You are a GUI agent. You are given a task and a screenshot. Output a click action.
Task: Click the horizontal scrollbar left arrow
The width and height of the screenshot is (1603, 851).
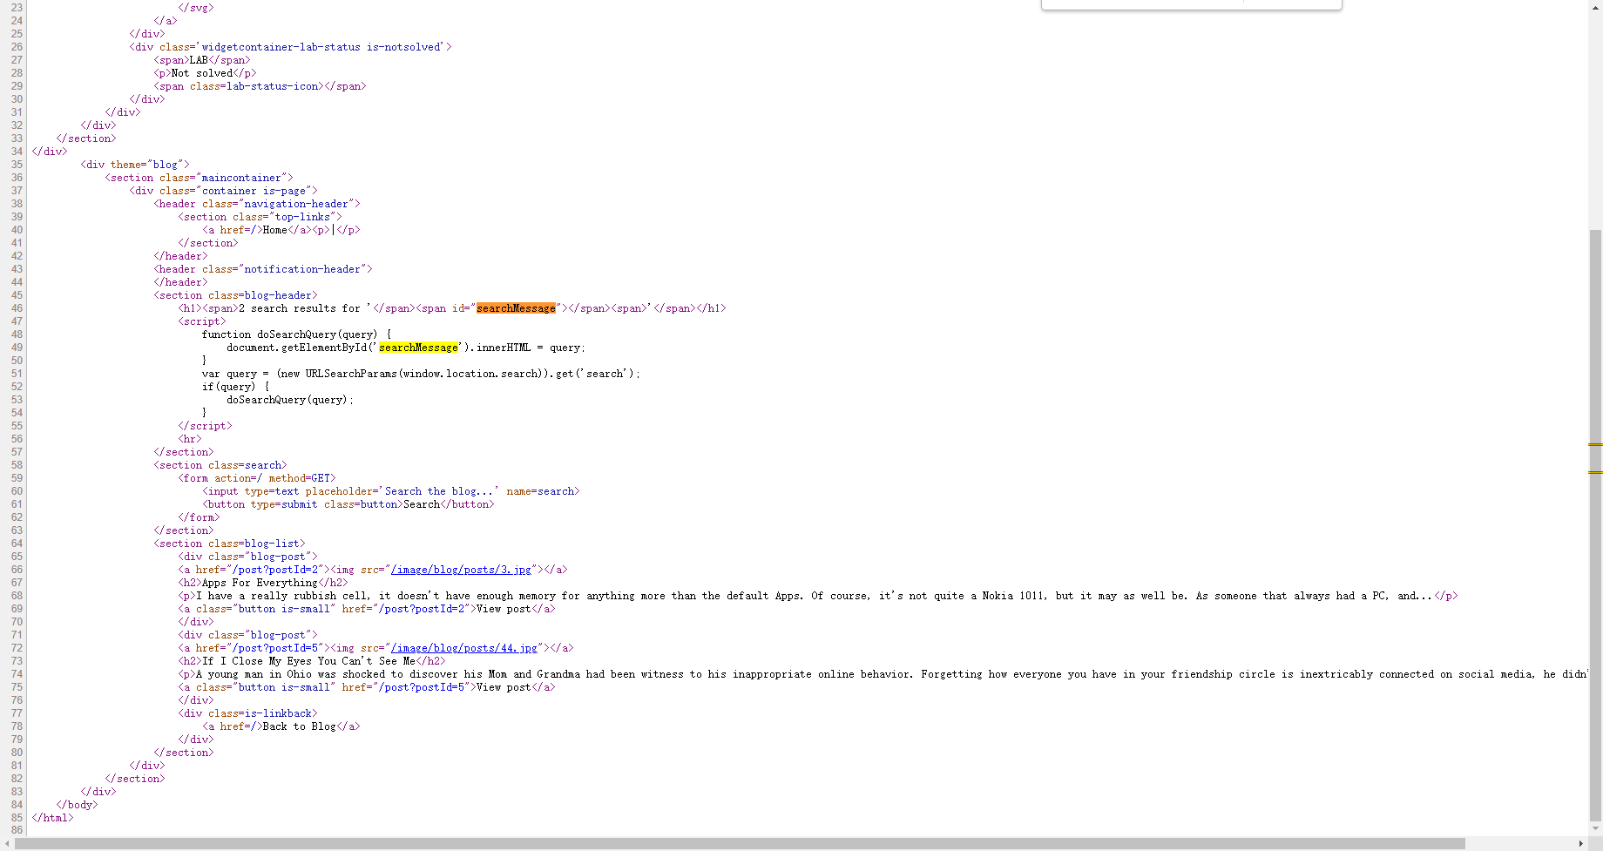(x=5, y=843)
